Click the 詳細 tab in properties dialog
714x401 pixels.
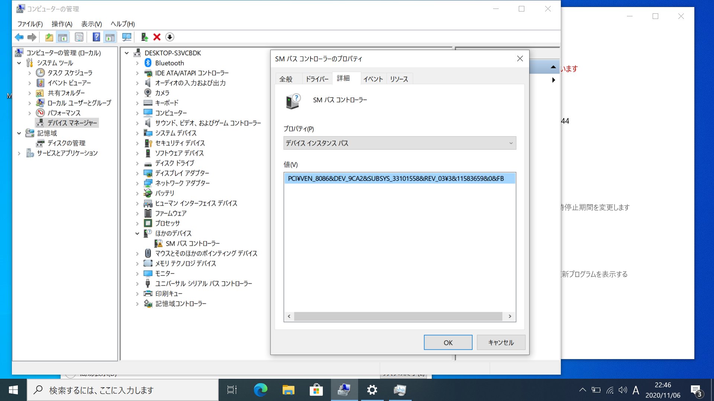click(x=343, y=79)
